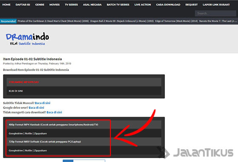This screenshot has height=162, width=238.
Task: Open Naruto the Movie 7 ticker link
Action: coord(218,21)
